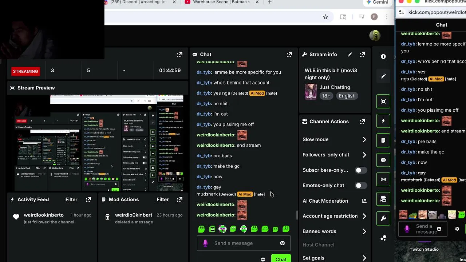Pick the angry green emote
This screenshot has height=262, width=466.
[x=212, y=229]
